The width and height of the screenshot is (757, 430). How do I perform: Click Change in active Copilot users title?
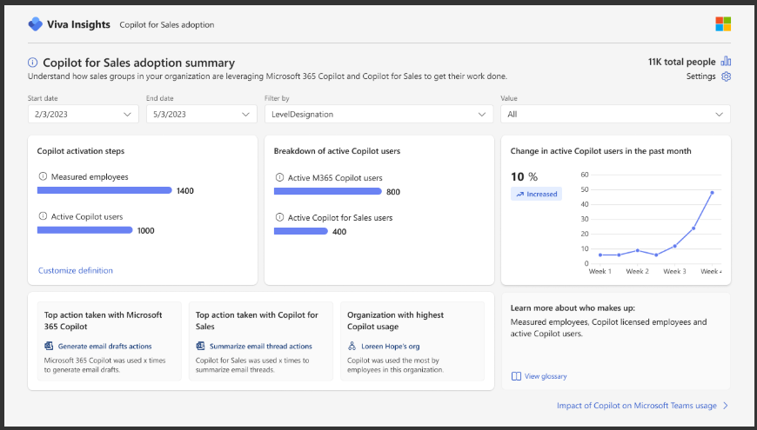(600, 151)
